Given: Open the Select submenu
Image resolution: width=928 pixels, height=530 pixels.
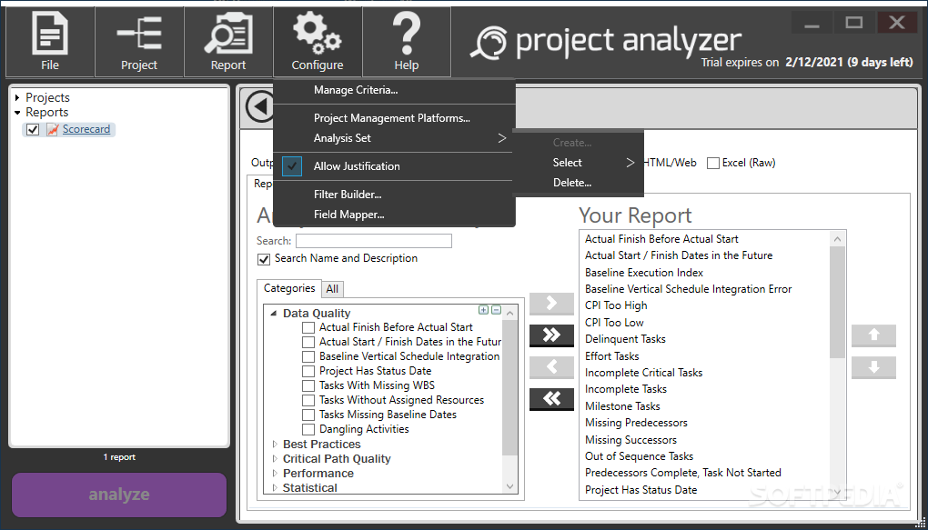Looking at the screenshot, I should pos(579,163).
